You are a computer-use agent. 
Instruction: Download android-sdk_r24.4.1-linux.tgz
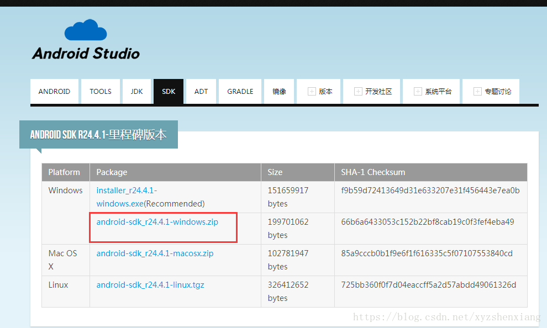(150, 285)
